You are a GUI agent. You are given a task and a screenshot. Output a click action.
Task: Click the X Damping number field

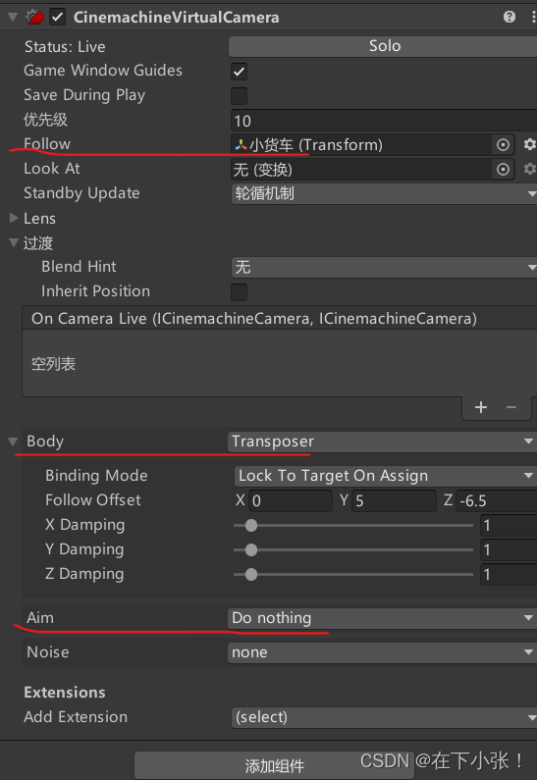coord(509,525)
